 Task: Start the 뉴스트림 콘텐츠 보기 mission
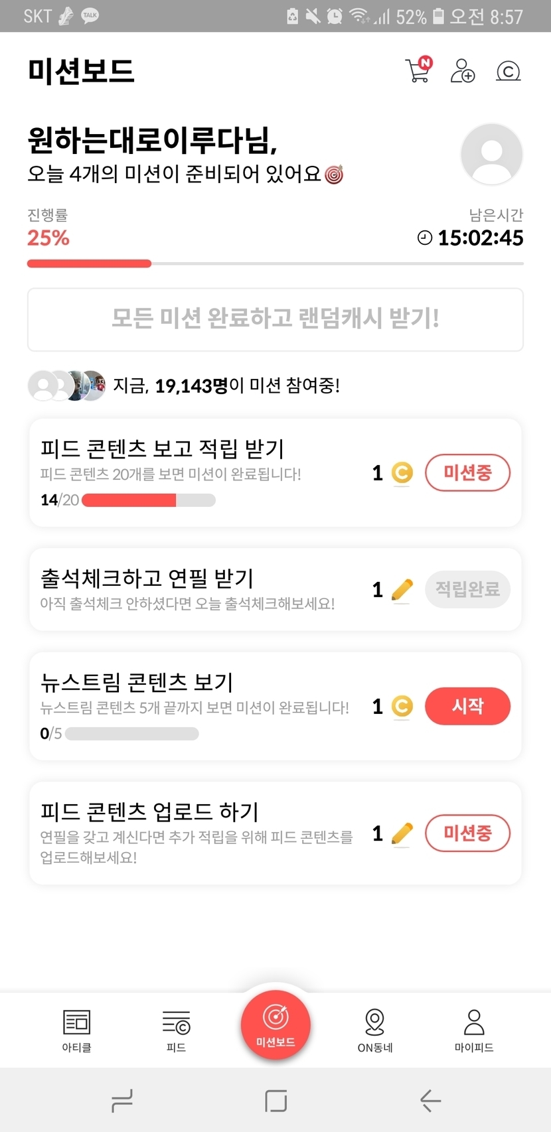pyautogui.click(x=467, y=706)
